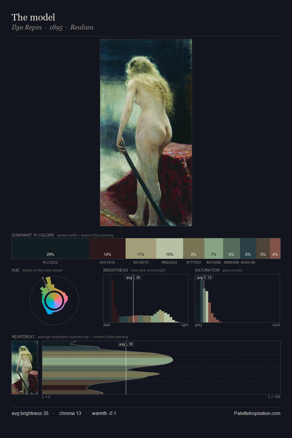Click the first 6% swatch #566A5B
Image resolution: width=292 pixels, height=438 pixels.
point(232,248)
